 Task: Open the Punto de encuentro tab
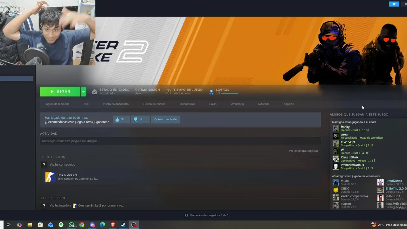pos(116,104)
